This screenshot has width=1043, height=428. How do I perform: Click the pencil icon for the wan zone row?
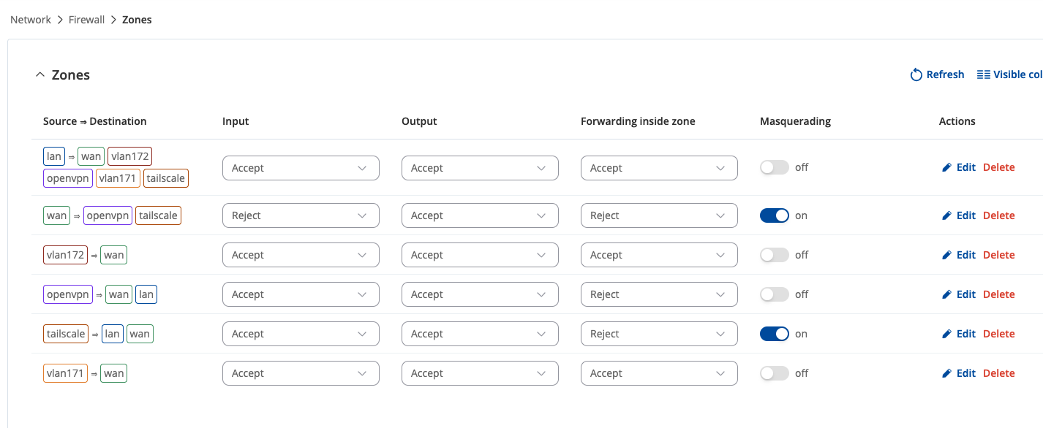pos(947,215)
